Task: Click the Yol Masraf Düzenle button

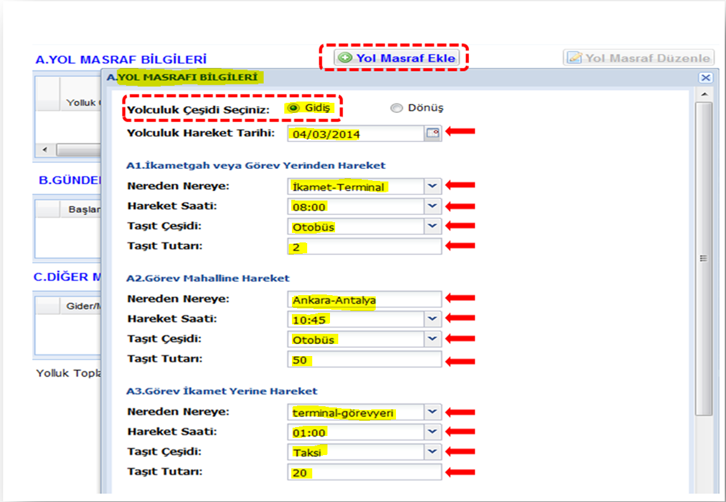Action: point(639,58)
